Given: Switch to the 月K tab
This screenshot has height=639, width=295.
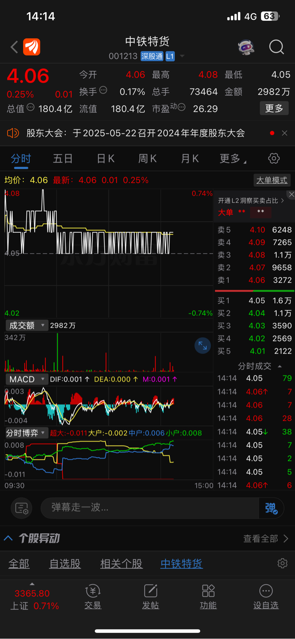Looking at the screenshot, I should (190, 159).
